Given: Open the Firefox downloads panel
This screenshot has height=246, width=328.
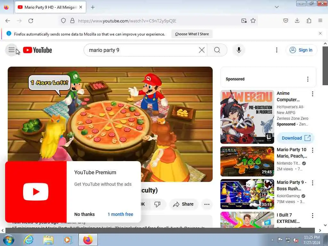Looking at the screenshot, I should (297, 20).
